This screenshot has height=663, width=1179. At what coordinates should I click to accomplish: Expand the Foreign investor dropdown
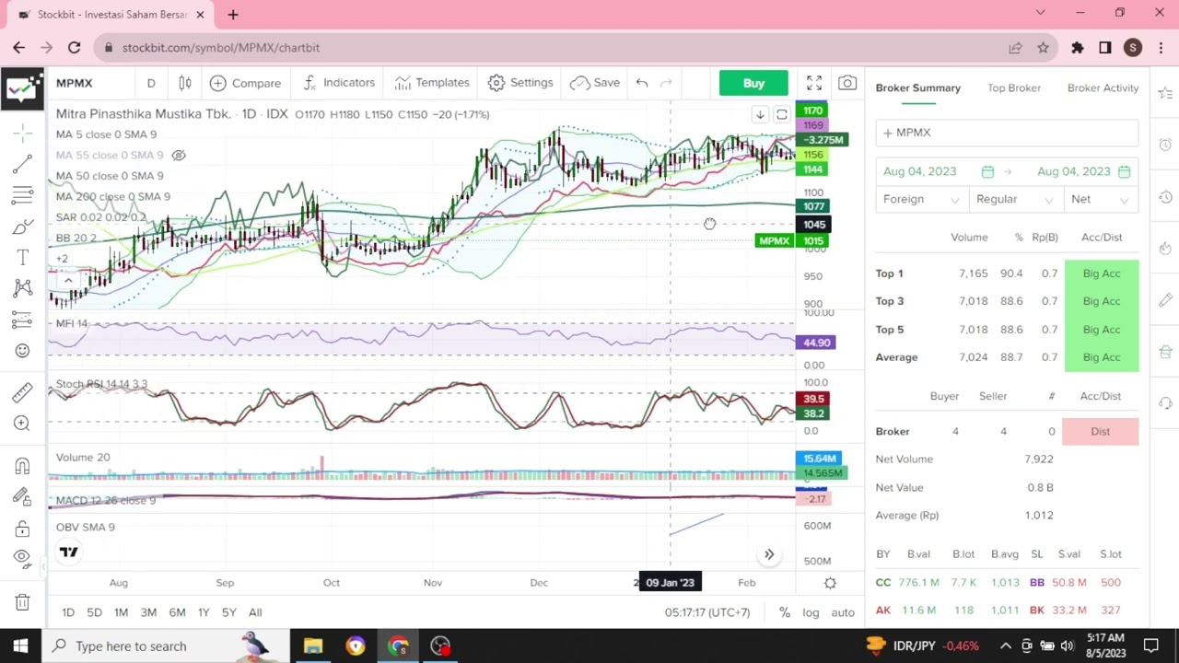[921, 199]
